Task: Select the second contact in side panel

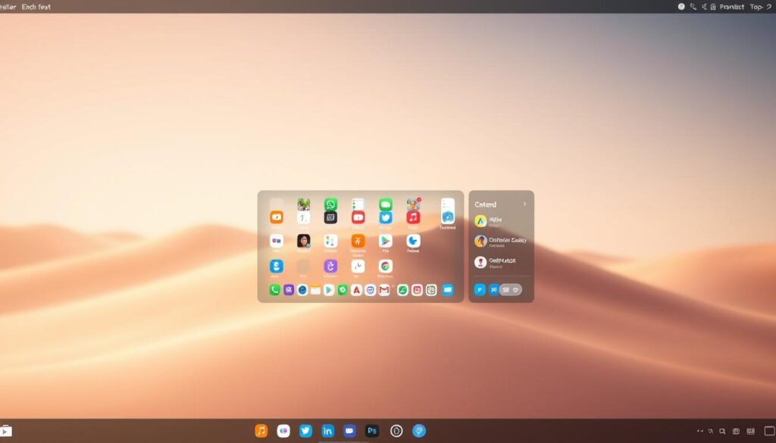Action: (480, 241)
